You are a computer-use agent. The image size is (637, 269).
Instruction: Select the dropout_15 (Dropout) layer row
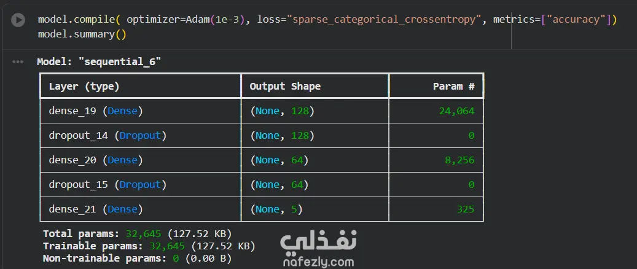(262, 184)
